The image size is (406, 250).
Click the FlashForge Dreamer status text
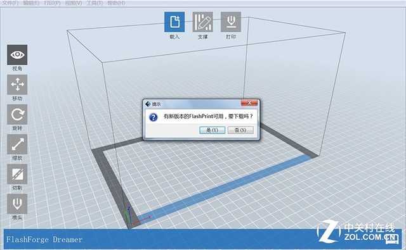pyautogui.click(x=44, y=240)
